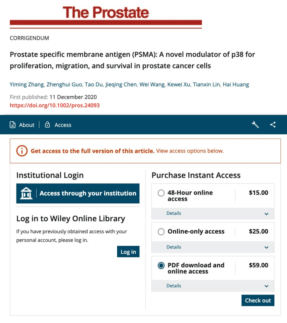The height and width of the screenshot is (323, 287).
Task: Click the padlock icon beside Access
Action: (47, 125)
